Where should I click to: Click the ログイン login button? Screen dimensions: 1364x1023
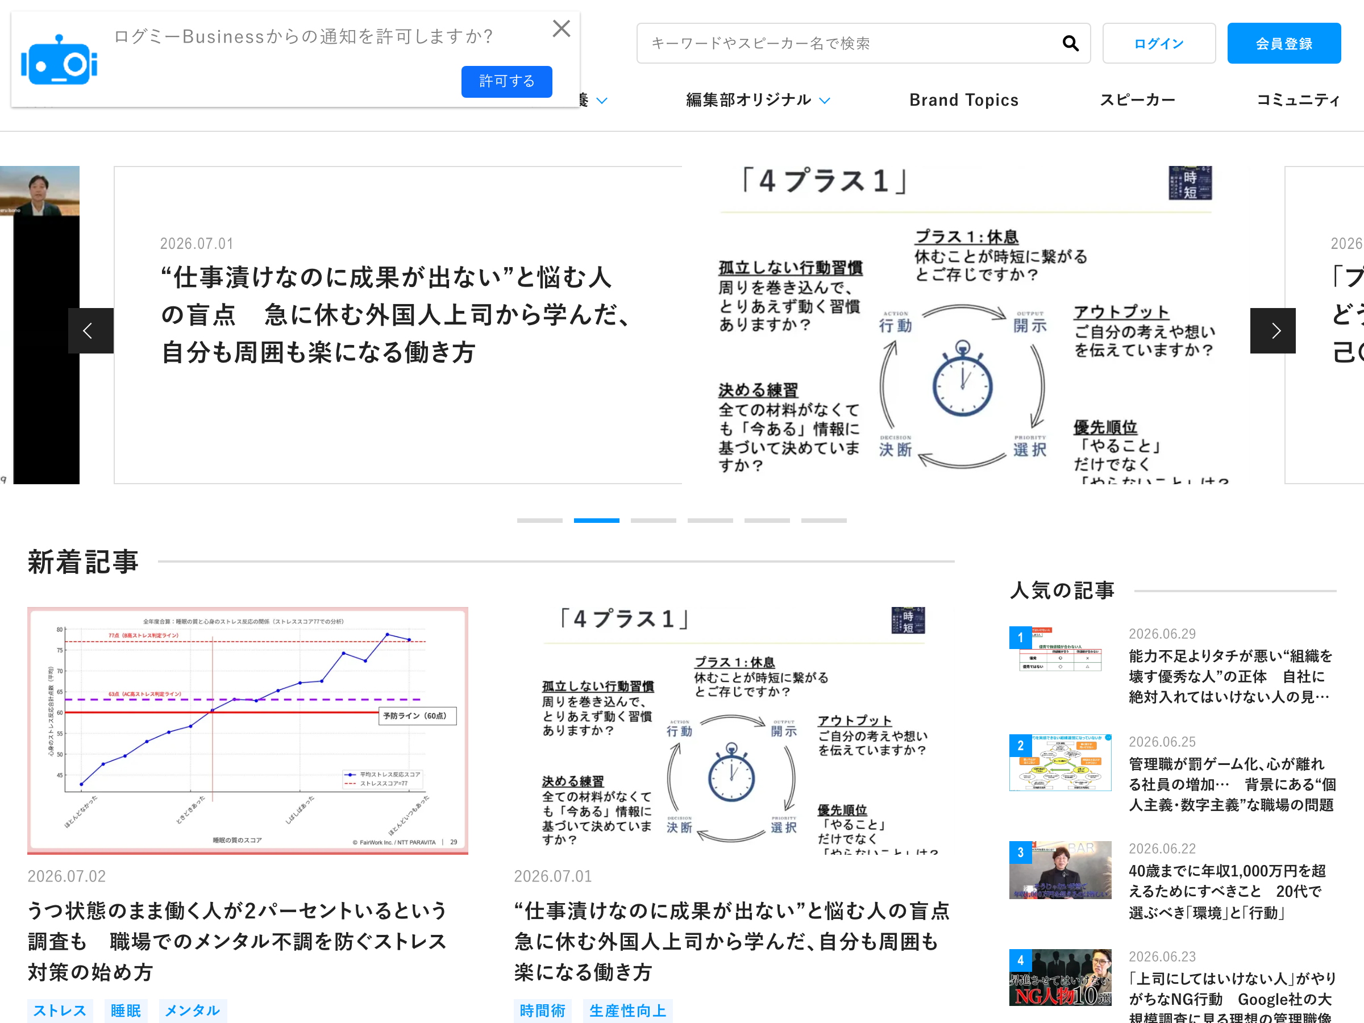click(1159, 43)
